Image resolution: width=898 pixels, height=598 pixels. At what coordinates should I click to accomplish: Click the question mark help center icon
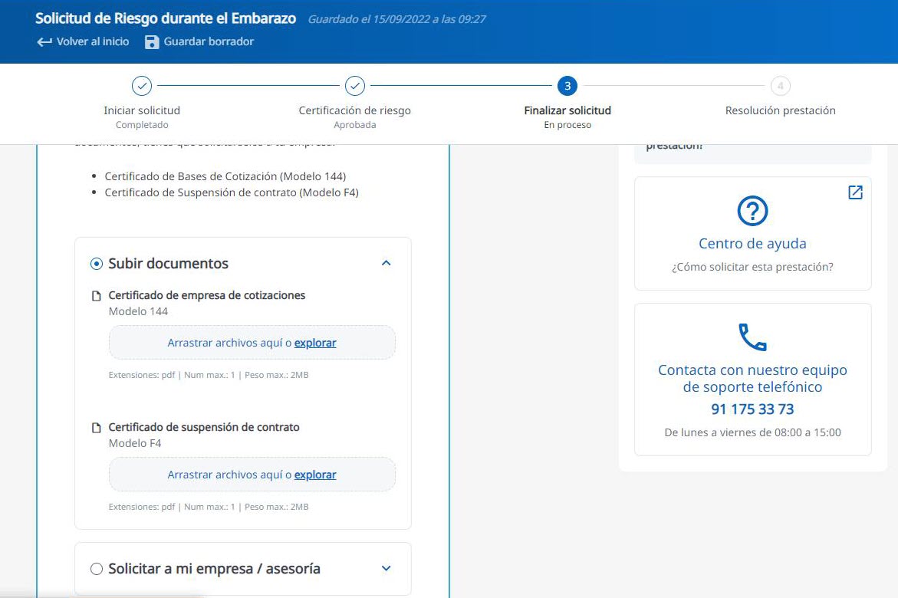(752, 211)
